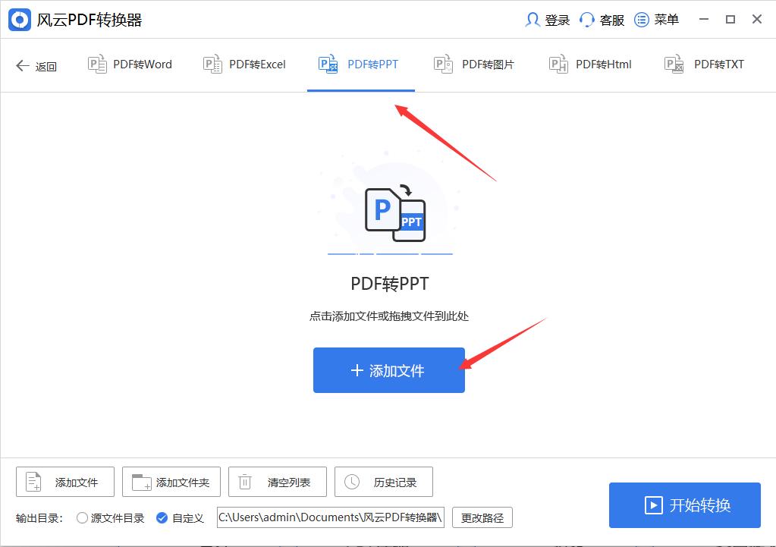
Task: Click the 添加文件夹 folder icon
Action: (x=140, y=481)
